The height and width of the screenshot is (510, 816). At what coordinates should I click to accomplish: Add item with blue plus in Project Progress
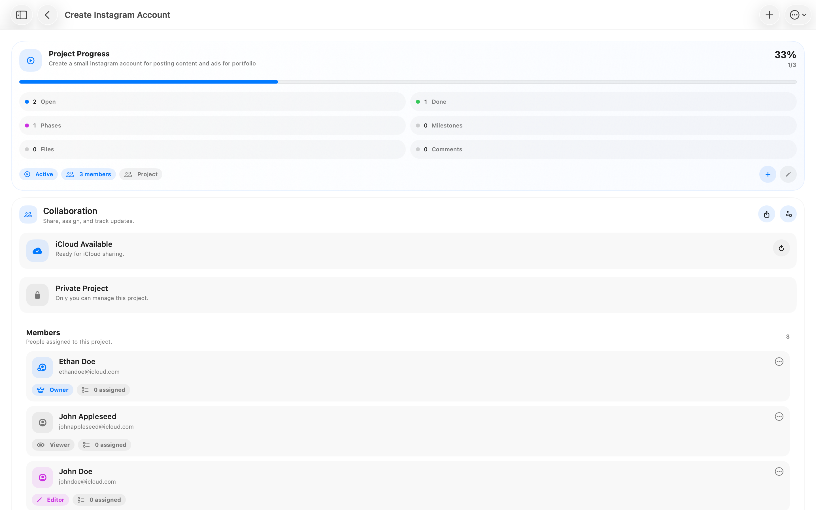point(768,174)
